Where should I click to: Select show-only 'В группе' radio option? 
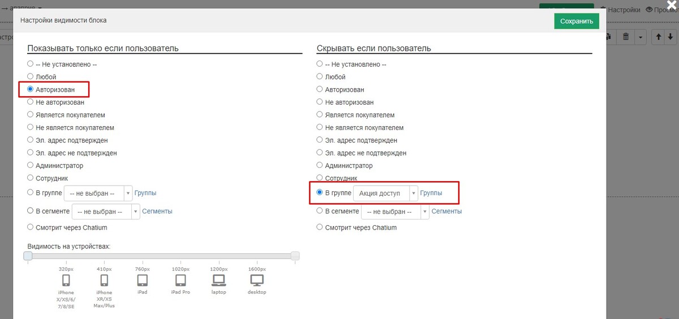click(x=31, y=192)
